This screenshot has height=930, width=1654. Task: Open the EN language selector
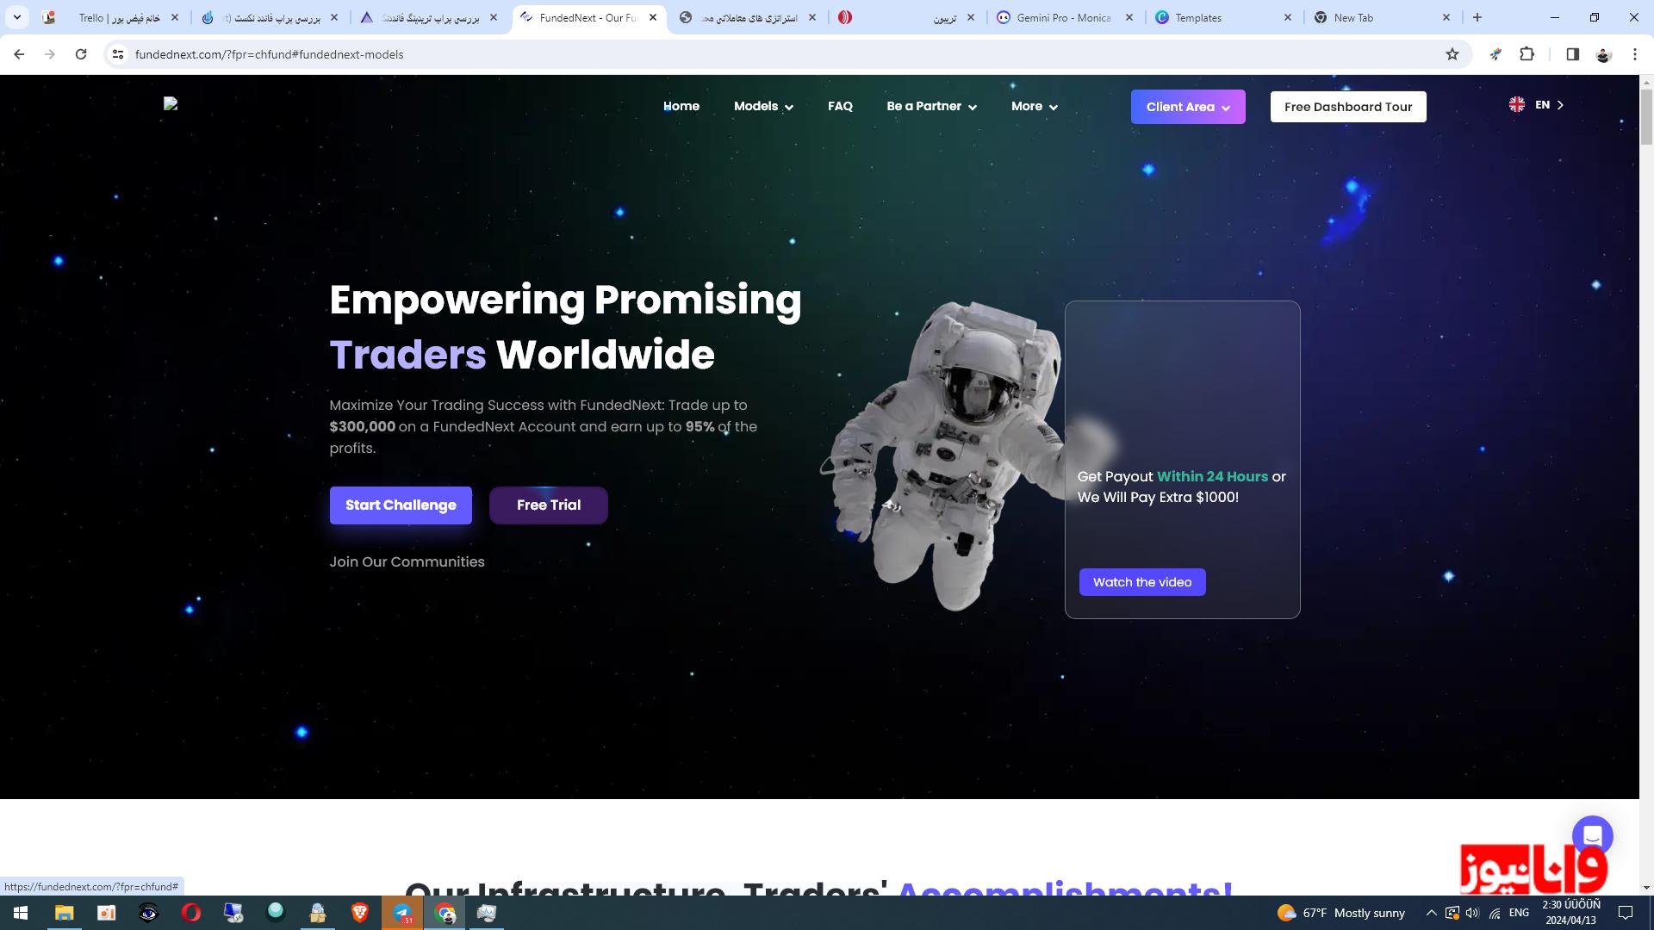tap(1536, 105)
